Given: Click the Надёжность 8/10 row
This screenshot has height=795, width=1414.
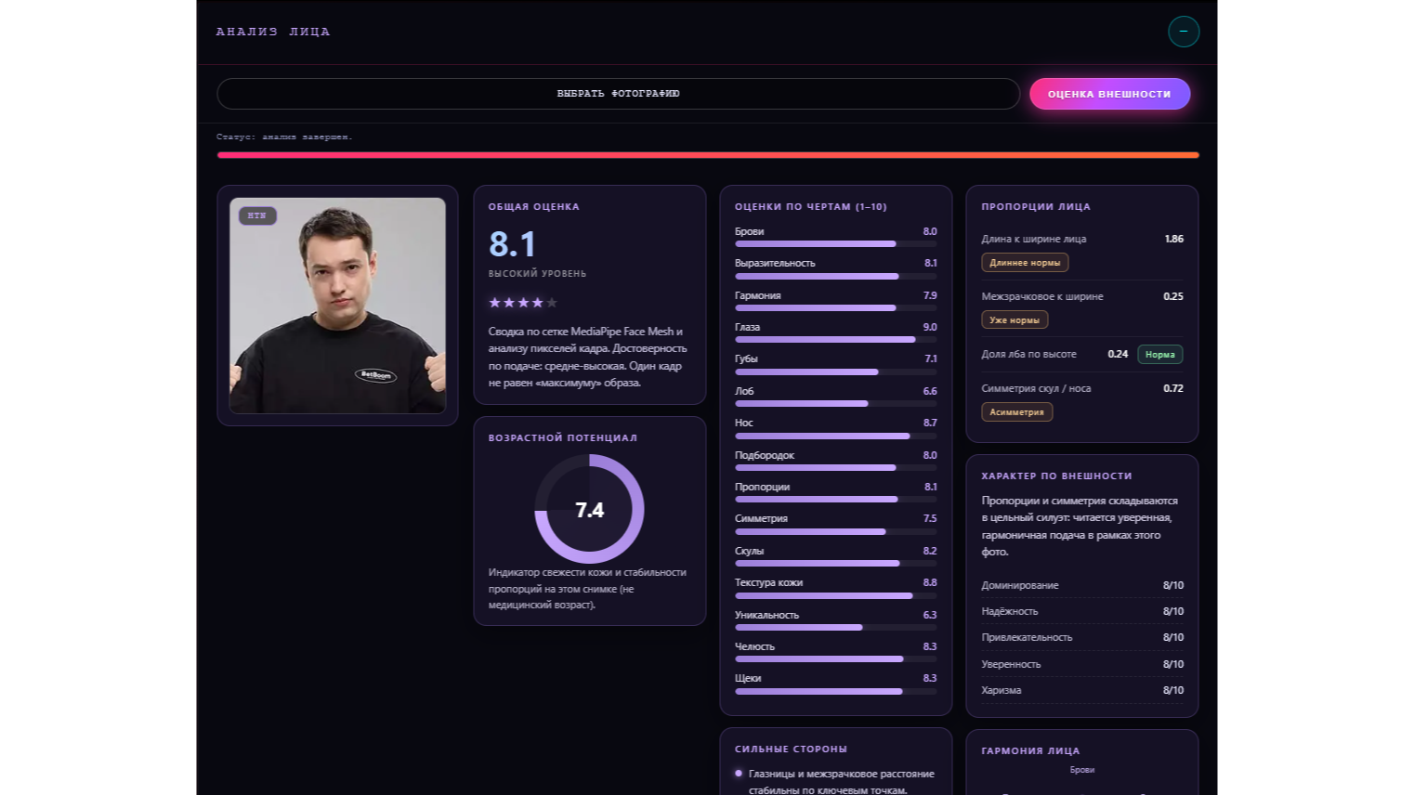Looking at the screenshot, I should coord(1082,611).
